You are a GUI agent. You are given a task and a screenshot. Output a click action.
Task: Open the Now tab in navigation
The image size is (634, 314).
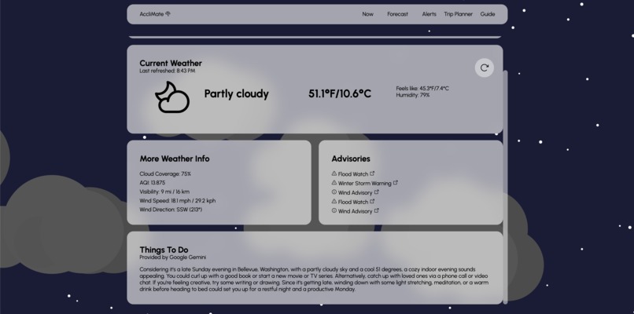pyautogui.click(x=367, y=14)
